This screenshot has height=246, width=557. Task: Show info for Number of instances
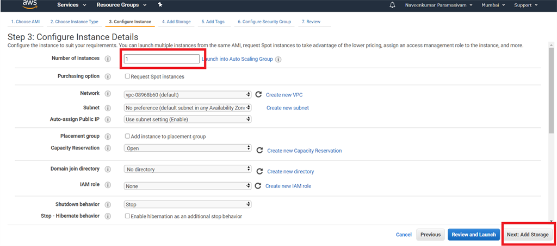click(108, 59)
